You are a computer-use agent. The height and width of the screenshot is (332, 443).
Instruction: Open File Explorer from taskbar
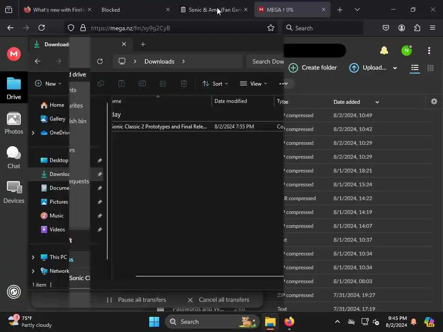point(270,322)
